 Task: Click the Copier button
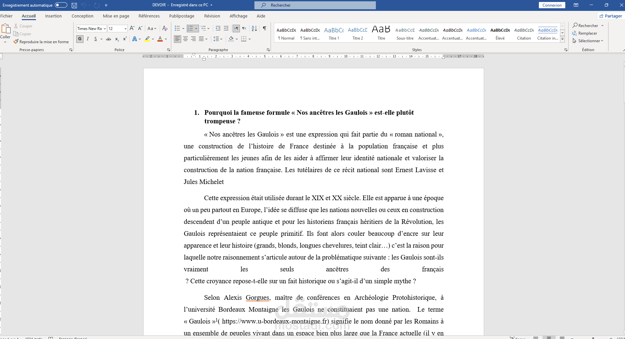pyautogui.click(x=22, y=34)
